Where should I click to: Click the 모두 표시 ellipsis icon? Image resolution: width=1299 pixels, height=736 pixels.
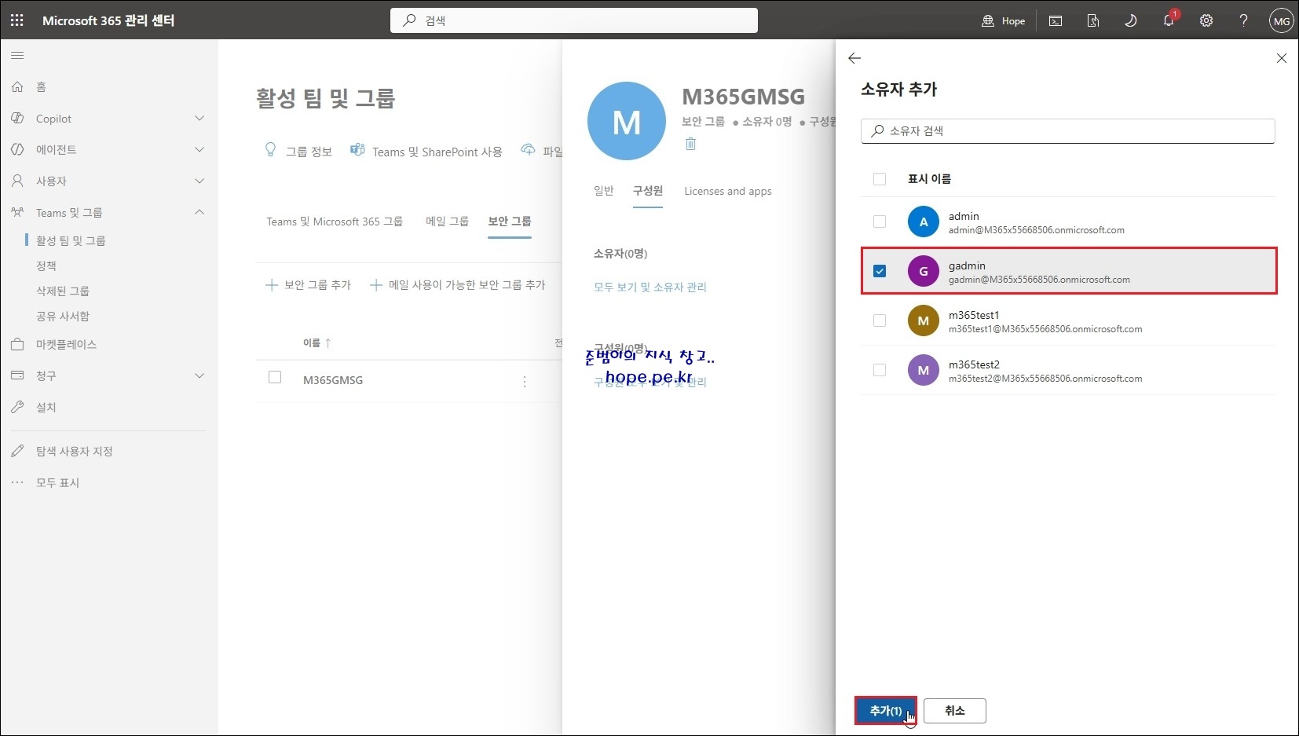[17, 482]
